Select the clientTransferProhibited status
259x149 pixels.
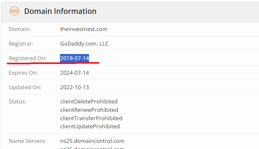pos(91,118)
